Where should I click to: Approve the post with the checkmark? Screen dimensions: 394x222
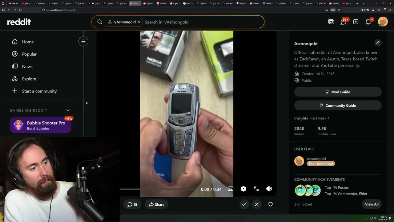[244, 204]
